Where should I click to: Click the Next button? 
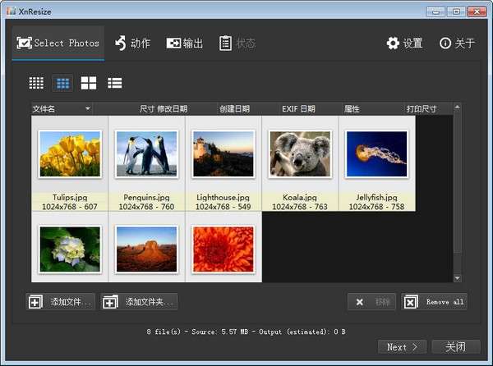click(x=403, y=346)
